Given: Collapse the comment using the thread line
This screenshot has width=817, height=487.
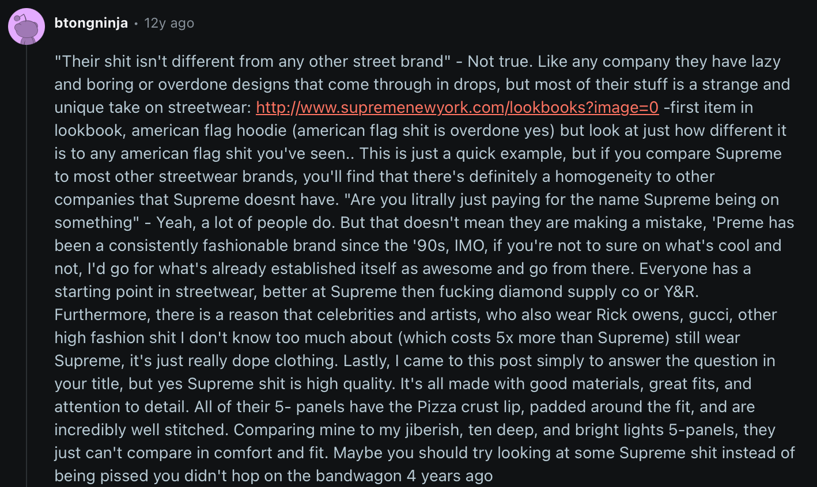Looking at the screenshot, I should [27, 259].
